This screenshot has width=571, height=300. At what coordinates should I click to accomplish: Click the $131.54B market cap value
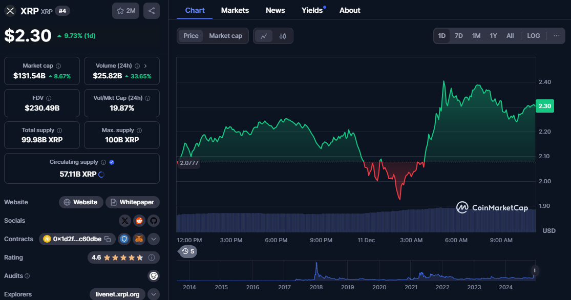pyautogui.click(x=30, y=76)
